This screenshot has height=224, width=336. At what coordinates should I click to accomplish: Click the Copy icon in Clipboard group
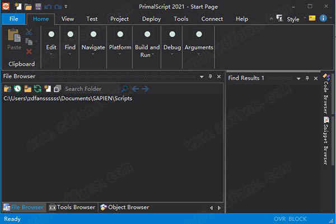tap(29, 42)
